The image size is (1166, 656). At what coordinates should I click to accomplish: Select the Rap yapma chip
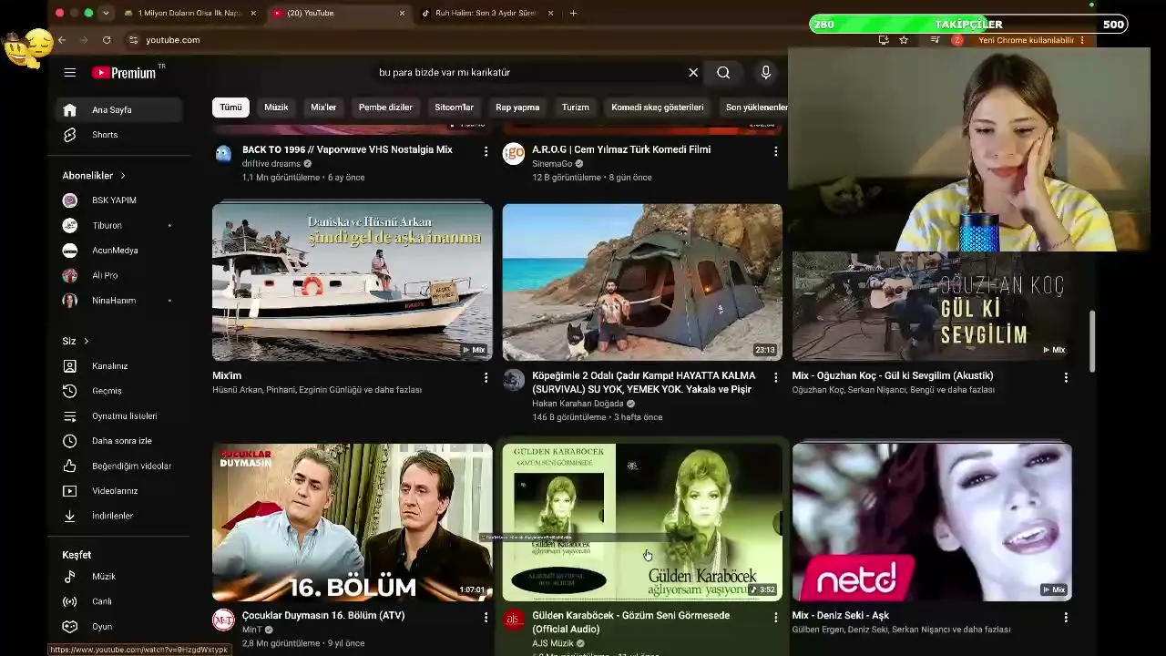click(x=517, y=108)
